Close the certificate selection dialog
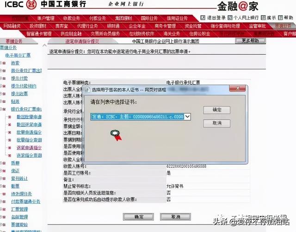Screen dimensions: 296x232 237,88
